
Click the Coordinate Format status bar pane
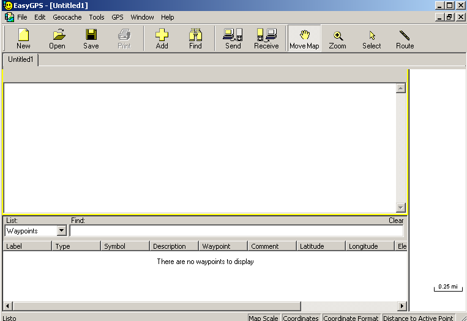351,318
